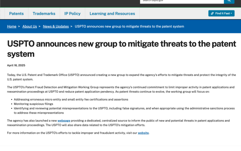The image size is (241, 151).
Task: Click the current page title in the breadcrumb
Action: click(x=129, y=27)
